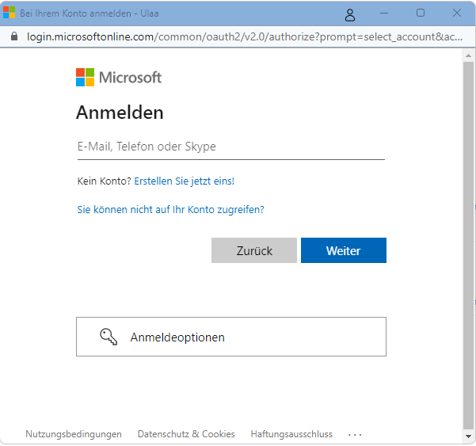Screen dimensions: 476x446
Task: Click the Microsoft logo on the sign-in page
Action: click(118, 77)
